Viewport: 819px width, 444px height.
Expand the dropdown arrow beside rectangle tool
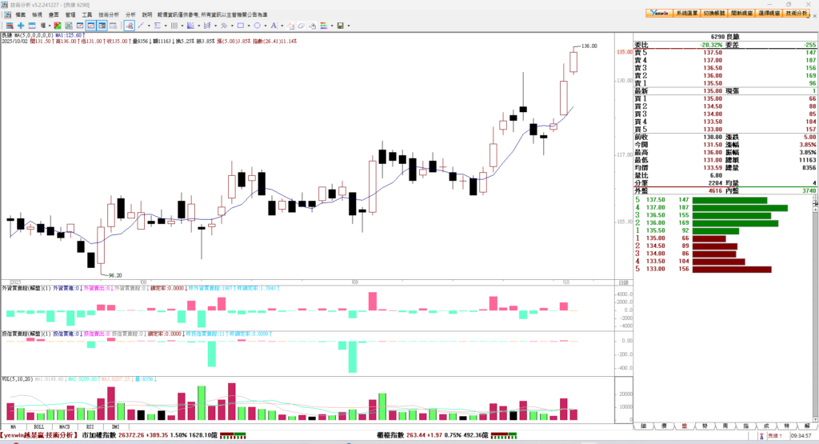(x=248, y=26)
